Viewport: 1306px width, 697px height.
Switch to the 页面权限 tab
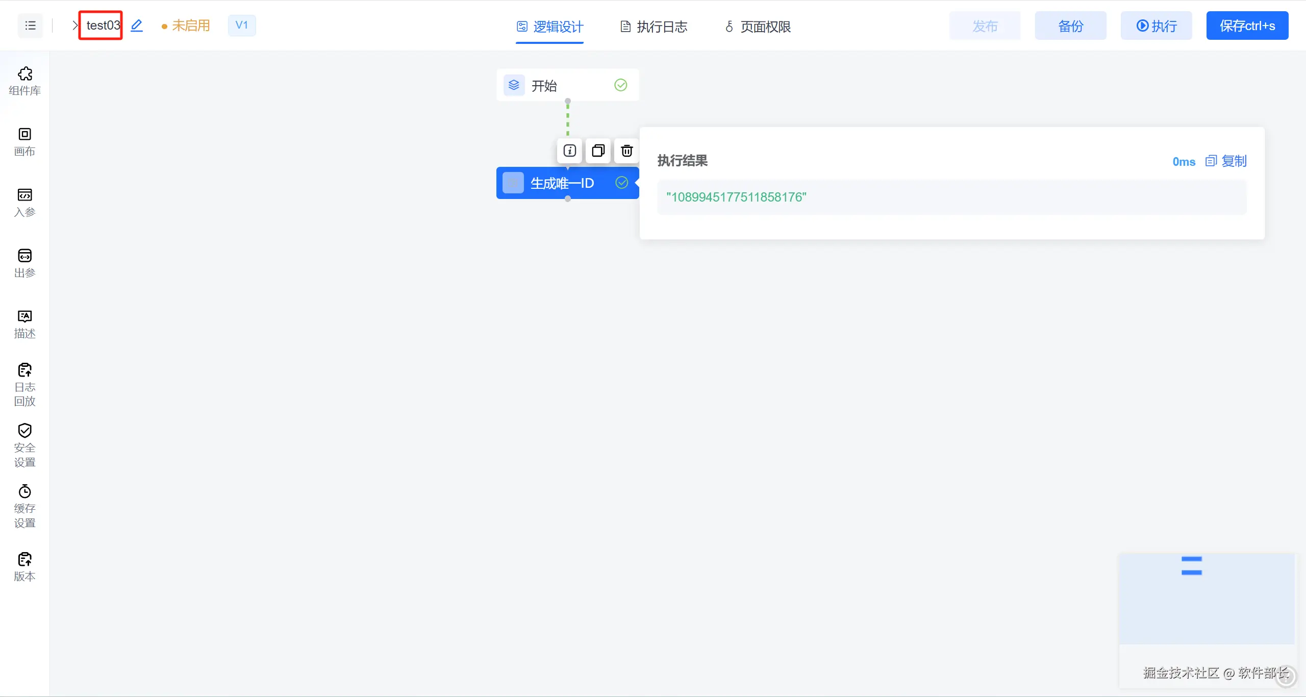tap(758, 27)
